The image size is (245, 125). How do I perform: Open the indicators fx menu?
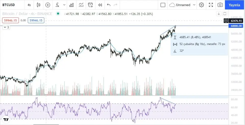(x=57, y=5)
